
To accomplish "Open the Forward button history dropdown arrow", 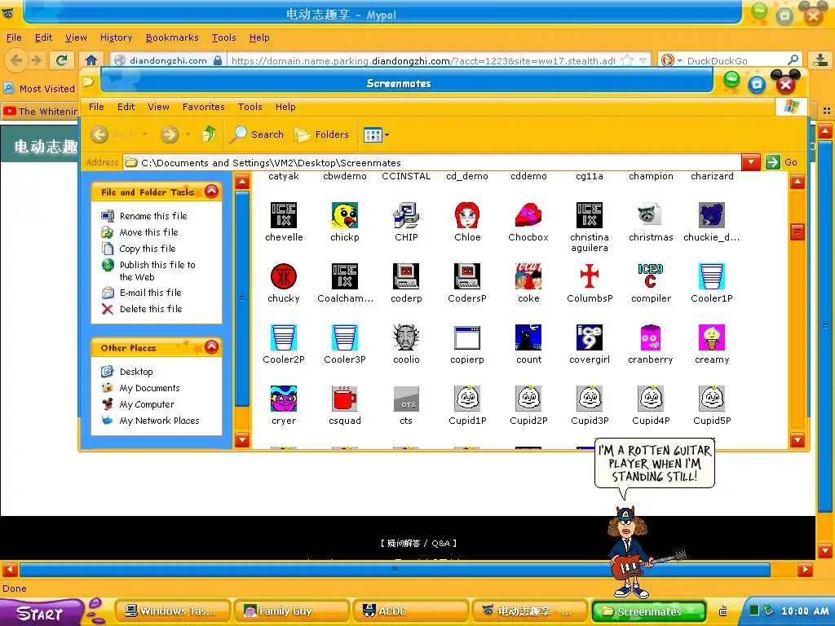I will coord(188,134).
